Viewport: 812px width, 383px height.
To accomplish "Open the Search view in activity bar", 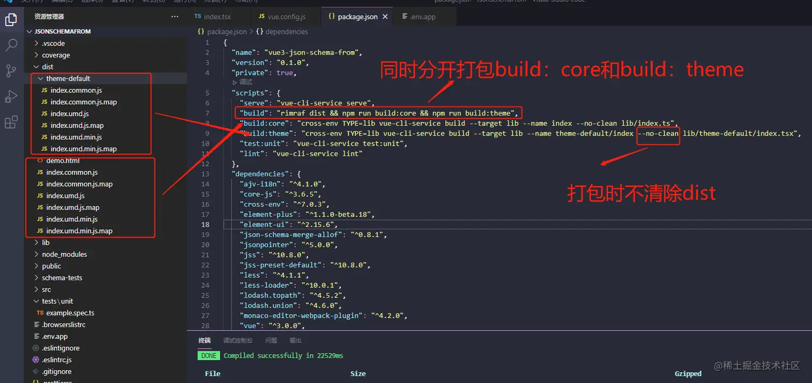I will [x=11, y=45].
